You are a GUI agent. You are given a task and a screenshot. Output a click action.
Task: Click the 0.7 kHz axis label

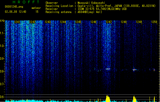(2, 84)
